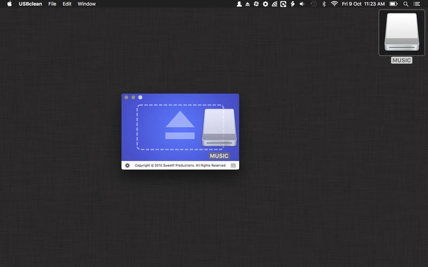Open the battery status menu
The width and height of the screenshot is (428, 267).
click(x=393, y=4)
